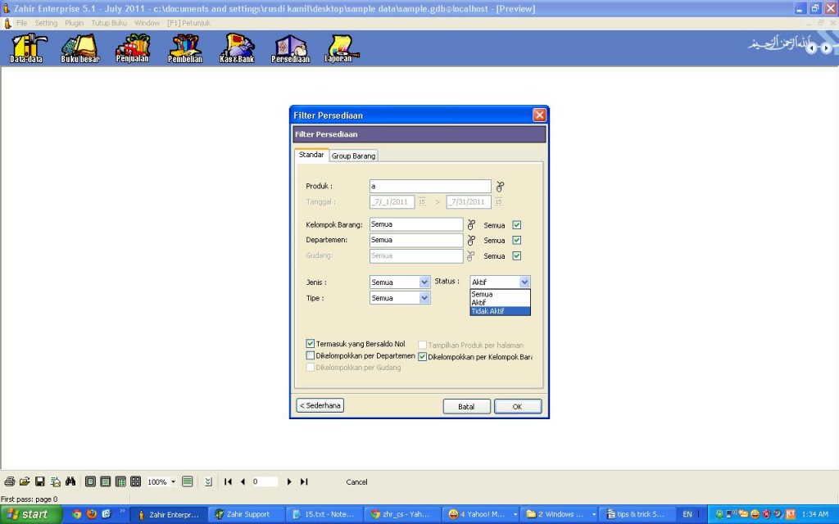Open the File menu
The height and width of the screenshot is (524, 839).
(22, 23)
